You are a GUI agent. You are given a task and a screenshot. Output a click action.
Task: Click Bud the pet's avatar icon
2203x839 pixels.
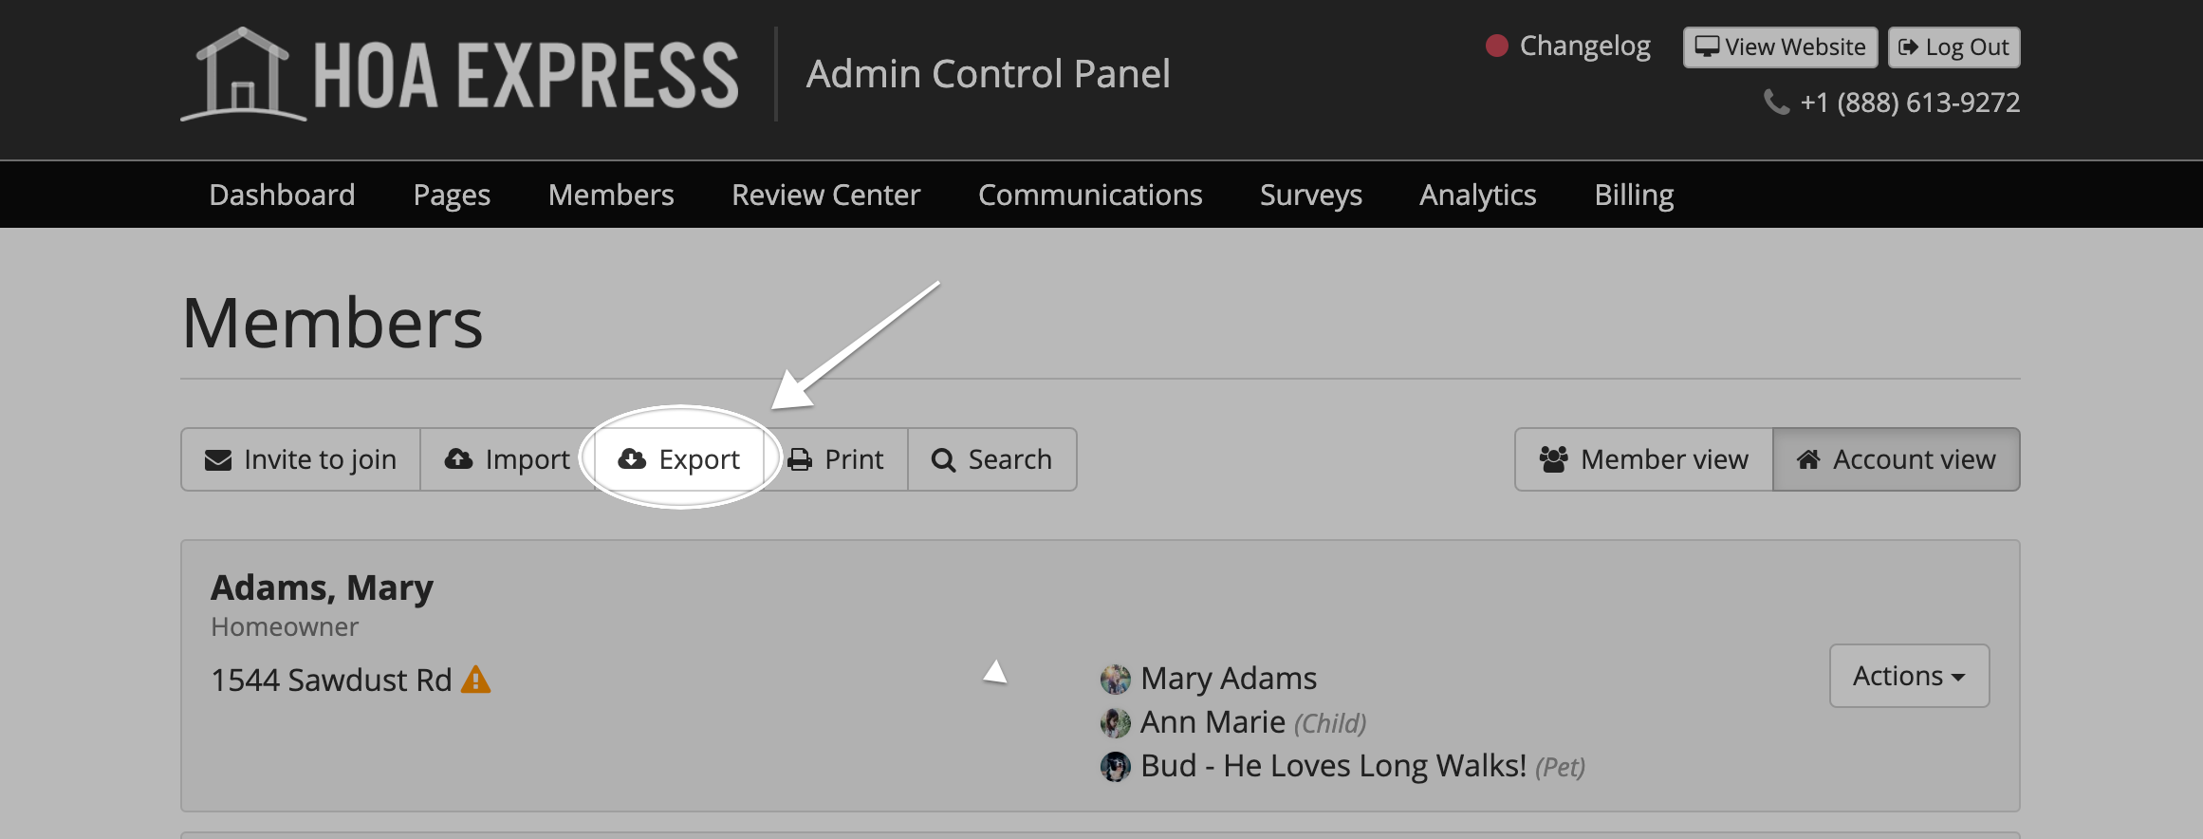click(1116, 766)
